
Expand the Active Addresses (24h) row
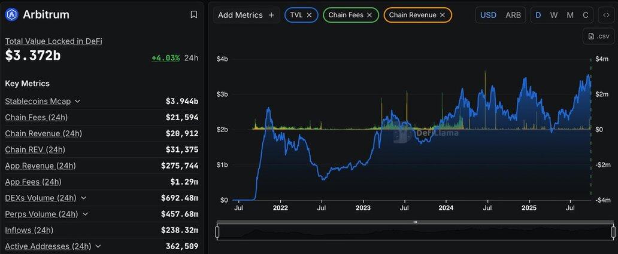click(98, 246)
